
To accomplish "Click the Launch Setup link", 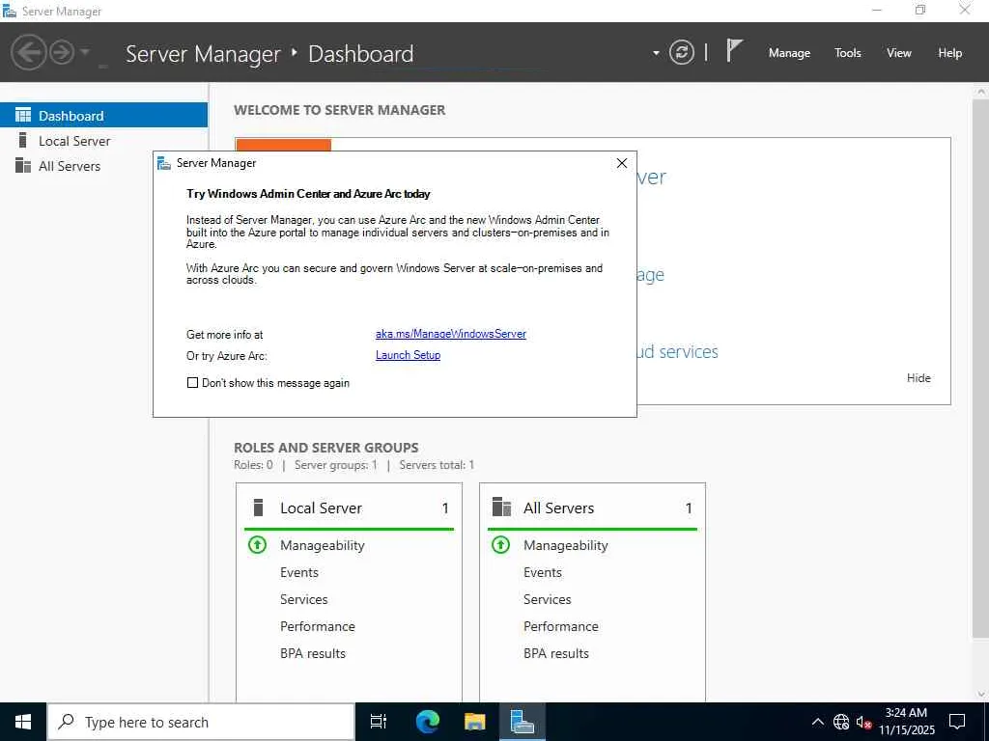I will [409, 355].
